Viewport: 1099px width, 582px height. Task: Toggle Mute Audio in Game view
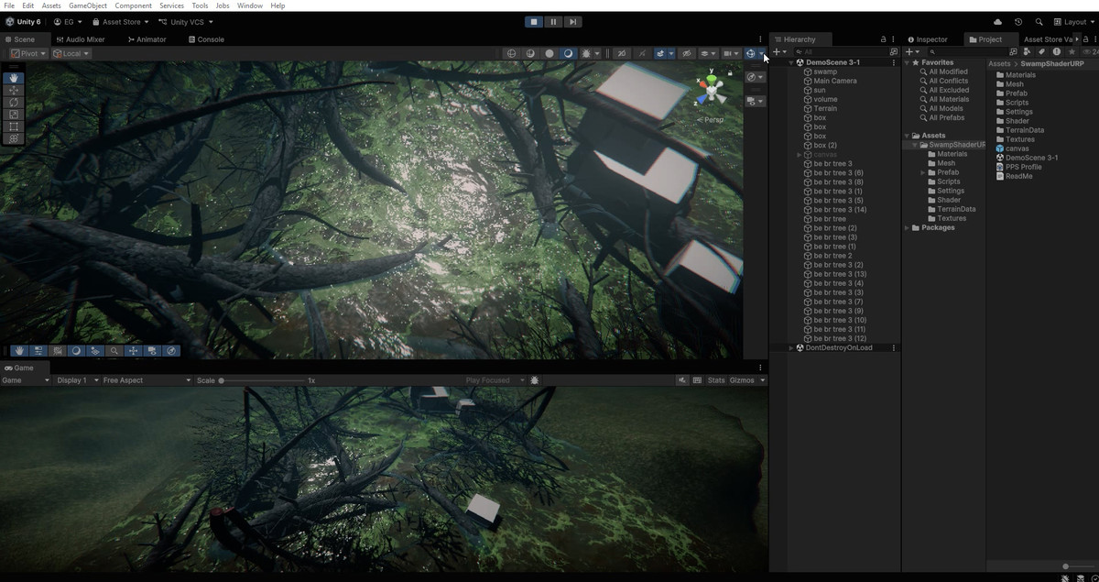[683, 380]
